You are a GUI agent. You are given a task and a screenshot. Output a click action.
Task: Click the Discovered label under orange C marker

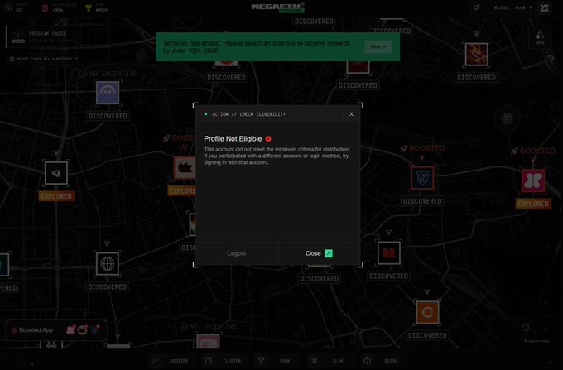coord(427,335)
